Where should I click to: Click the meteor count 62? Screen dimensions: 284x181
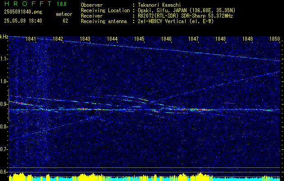tap(65, 21)
